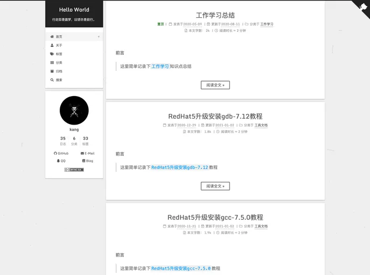Click the tags (标签) icon in sidebar menu
Image resolution: width=370 pixels, height=275 pixels.
coord(52,54)
